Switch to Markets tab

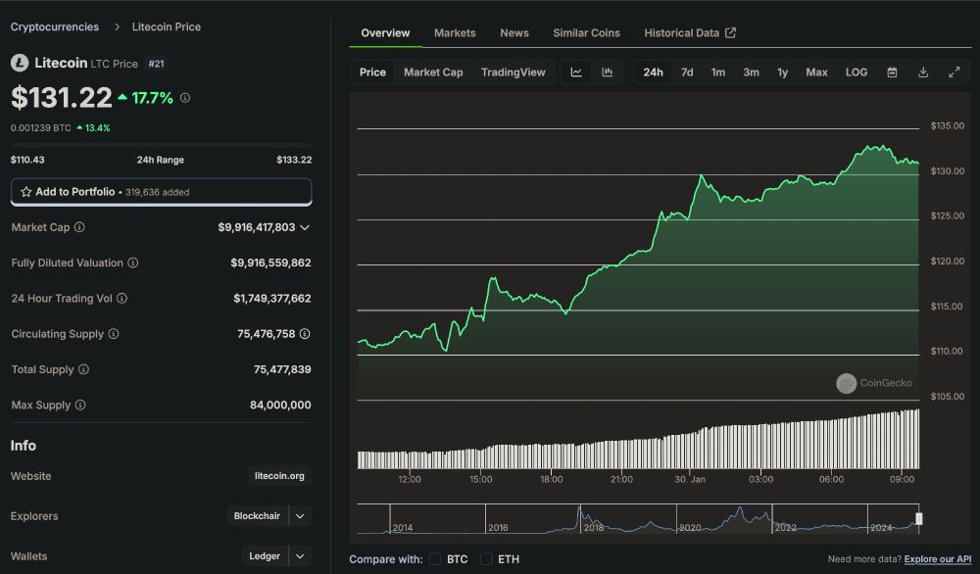(455, 33)
